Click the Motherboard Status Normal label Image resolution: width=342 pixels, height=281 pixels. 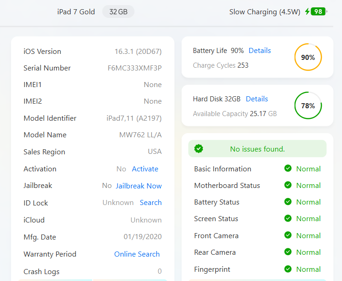click(308, 186)
